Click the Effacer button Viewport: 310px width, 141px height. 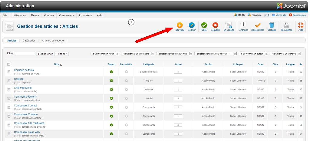tap(62, 54)
